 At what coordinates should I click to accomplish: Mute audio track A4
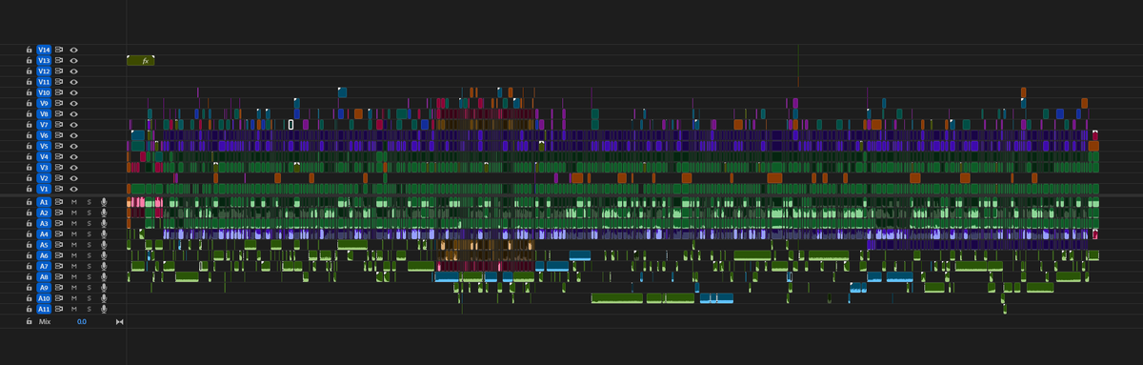click(x=73, y=233)
